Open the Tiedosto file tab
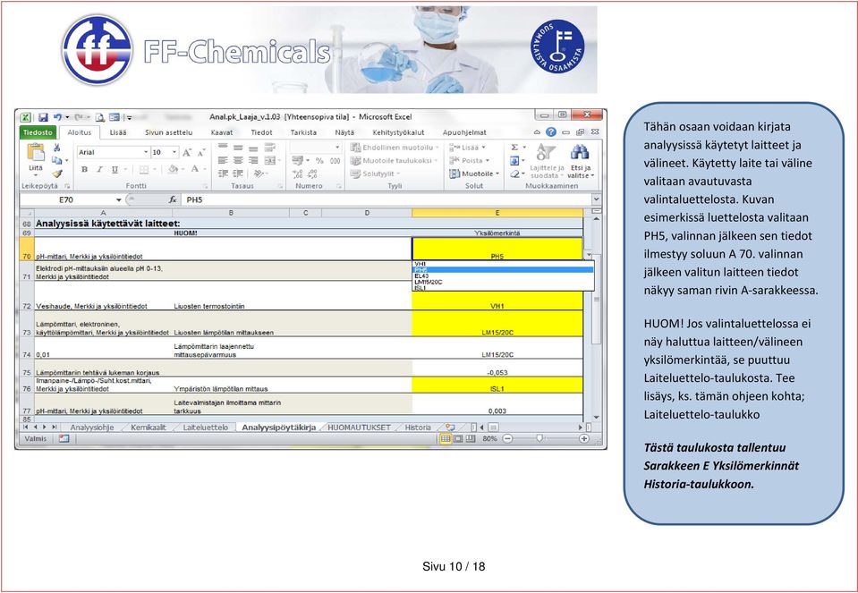858x593 pixels. pyautogui.click(x=38, y=132)
